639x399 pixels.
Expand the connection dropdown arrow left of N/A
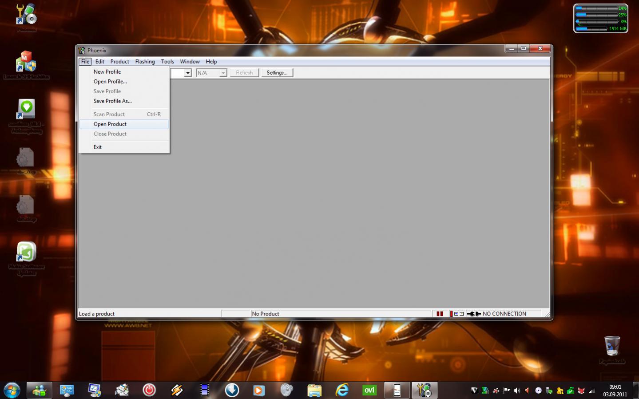188,73
